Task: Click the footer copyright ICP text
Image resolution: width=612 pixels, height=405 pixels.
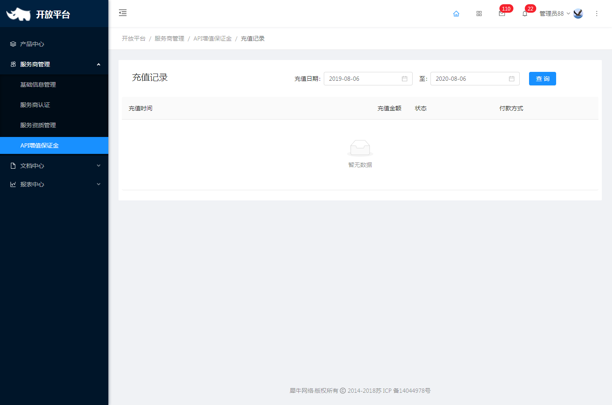Action: click(x=360, y=391)
